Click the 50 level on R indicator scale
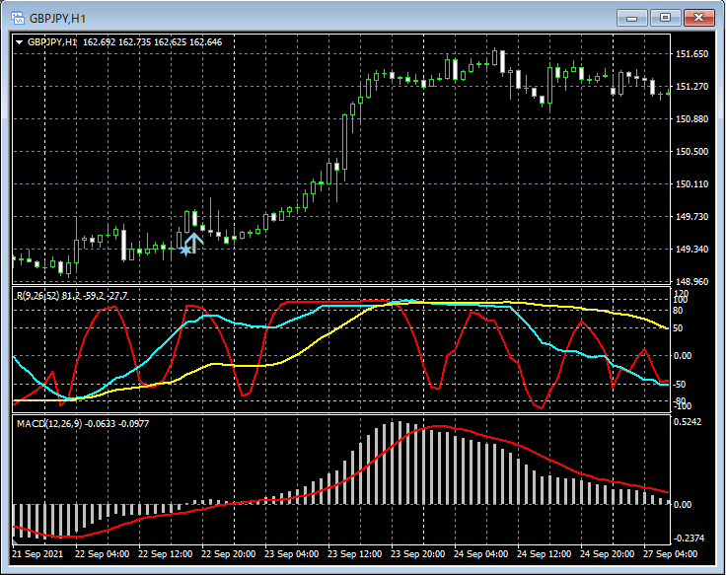 pyautogui.click(x=678, y=328)
